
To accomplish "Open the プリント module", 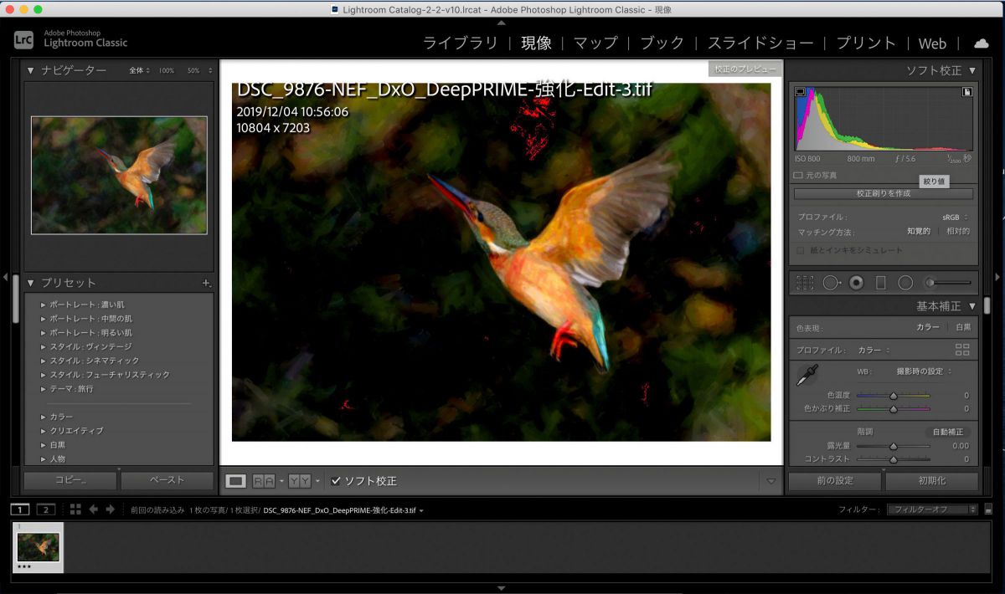I will [866, 44].
